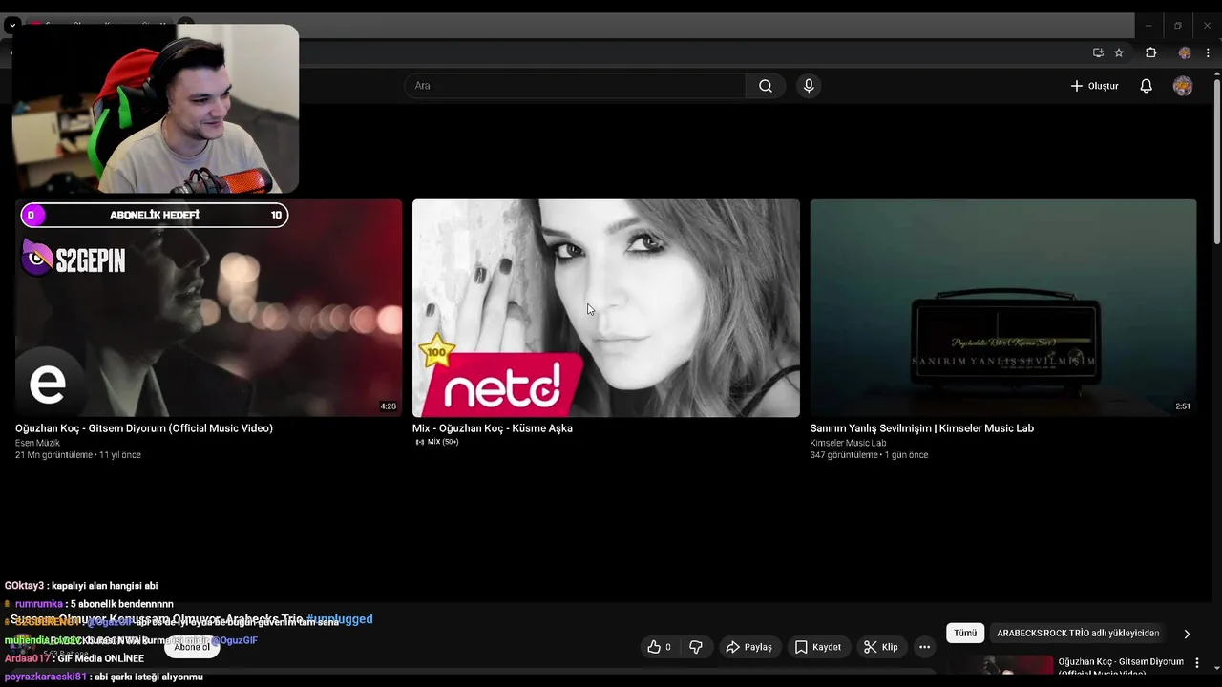1222x687 pixels.
Task: Open the Chrome three-dot menu
Action: 1208,52
